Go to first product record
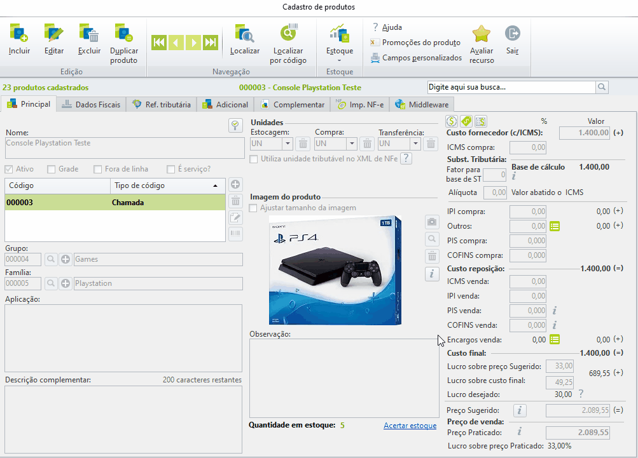The image size is (638, 458). coord(158,43)
